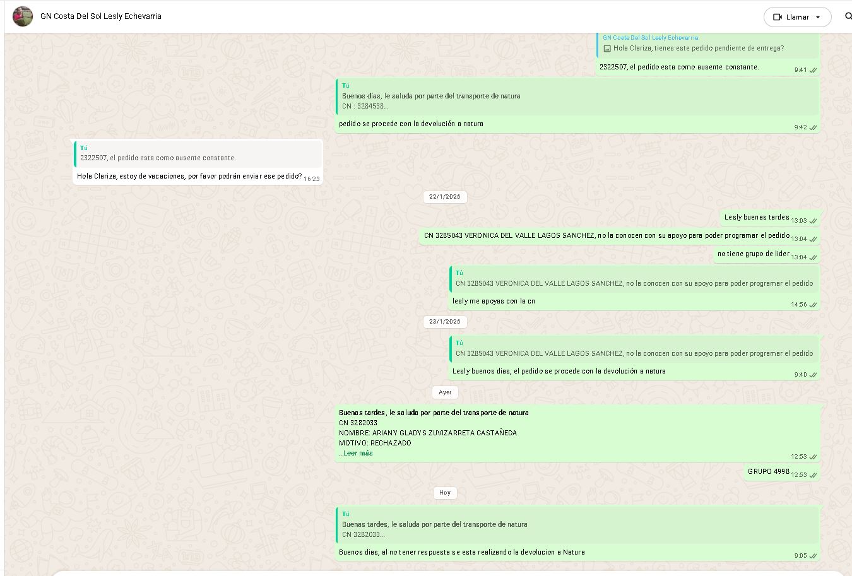Open contact info via GN Costa Del Sol name
The width and height of the screenshot is (852, 576).
pyautogui.click(x=101, y=16)
